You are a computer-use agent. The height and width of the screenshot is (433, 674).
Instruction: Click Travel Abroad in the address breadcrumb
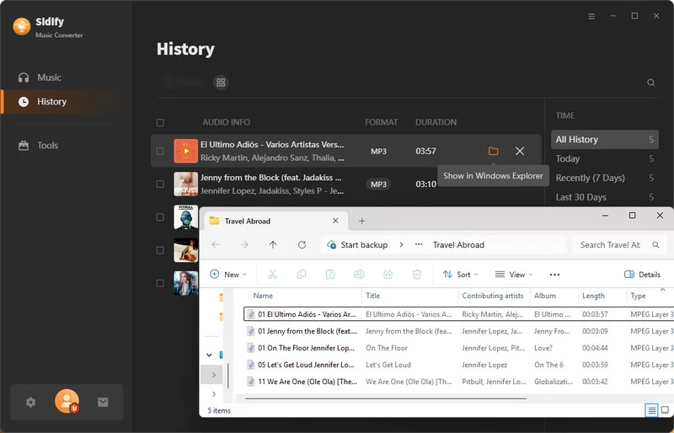458,244
